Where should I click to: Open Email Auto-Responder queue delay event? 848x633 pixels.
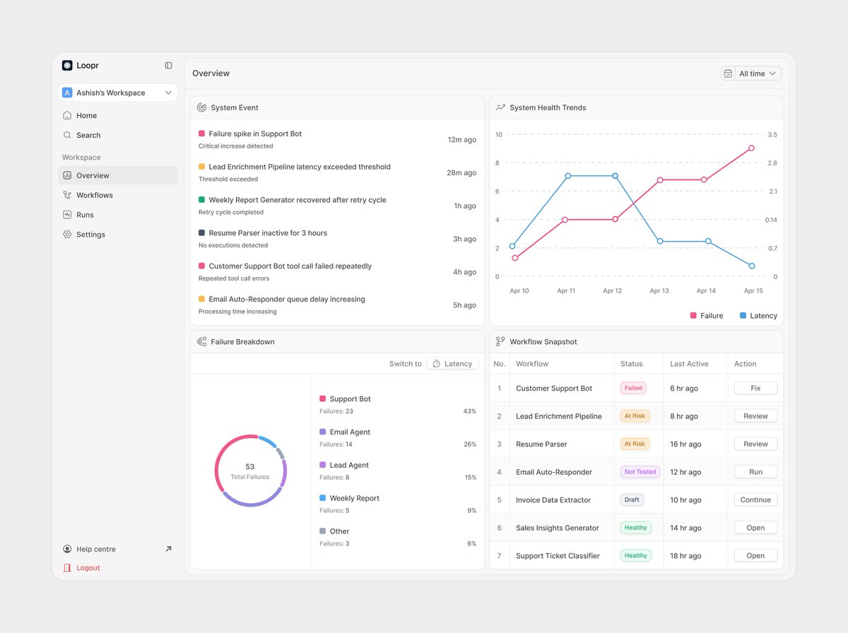click(x=337, y=305)
